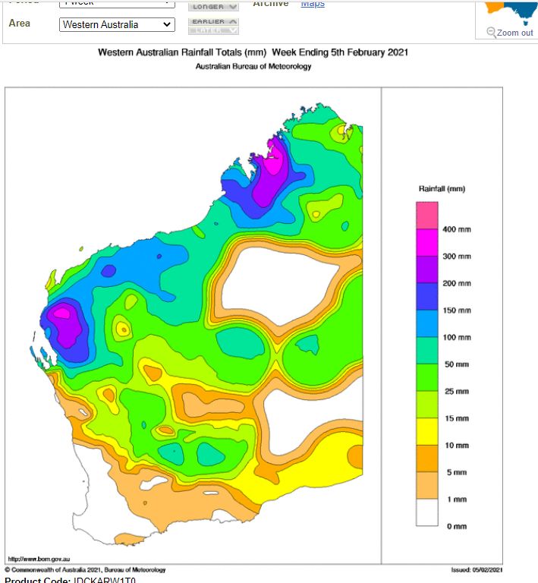Open the Area dropdown showing Western Australia

(117, 24)
